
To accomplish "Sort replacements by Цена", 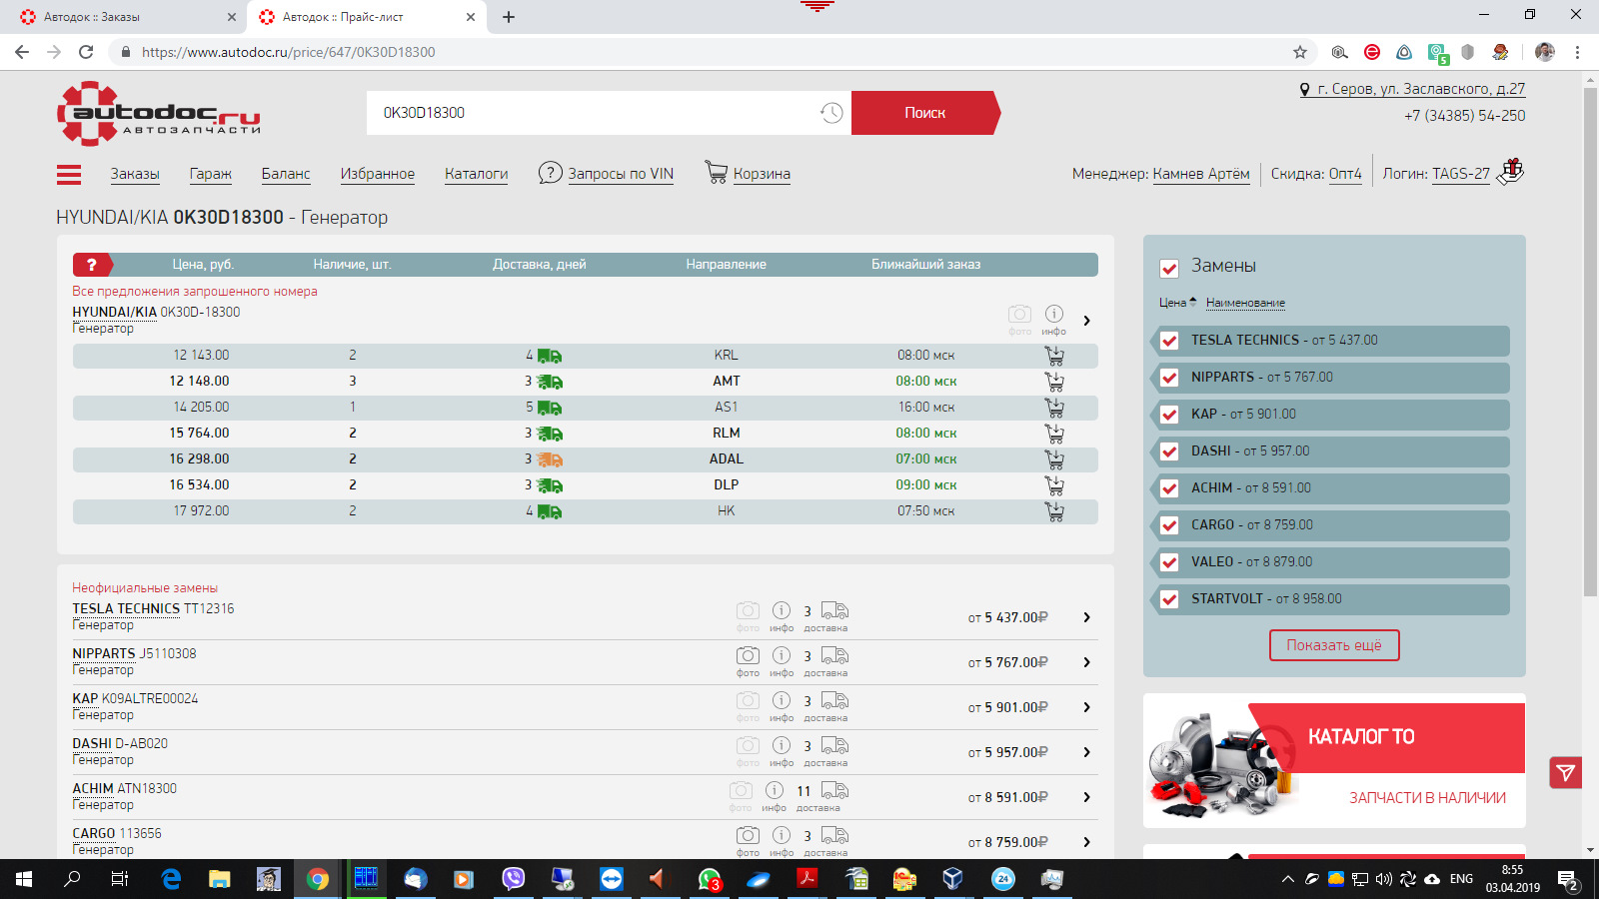I will tap(1177, 303).
